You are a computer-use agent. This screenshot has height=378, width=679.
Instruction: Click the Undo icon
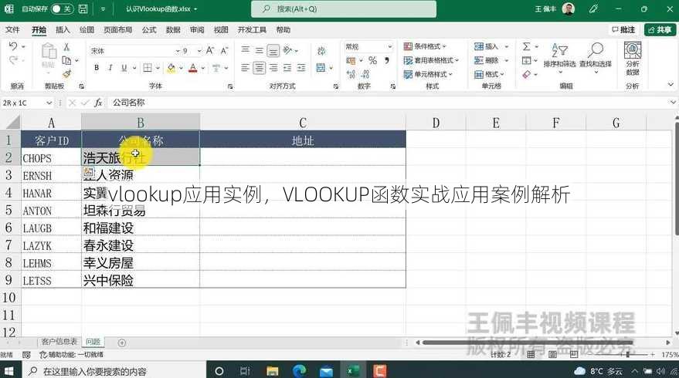tap(13, 46)
